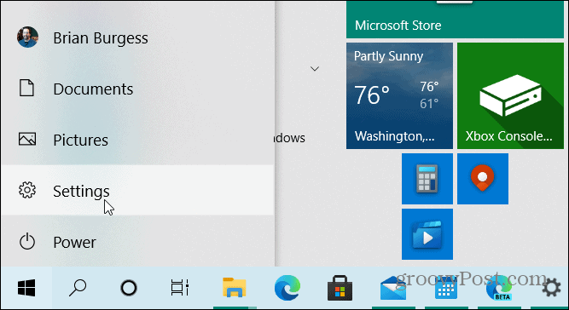
Task: Open taskbar Search magnifier
Action: pyautogui.click(x=78, y=288)
